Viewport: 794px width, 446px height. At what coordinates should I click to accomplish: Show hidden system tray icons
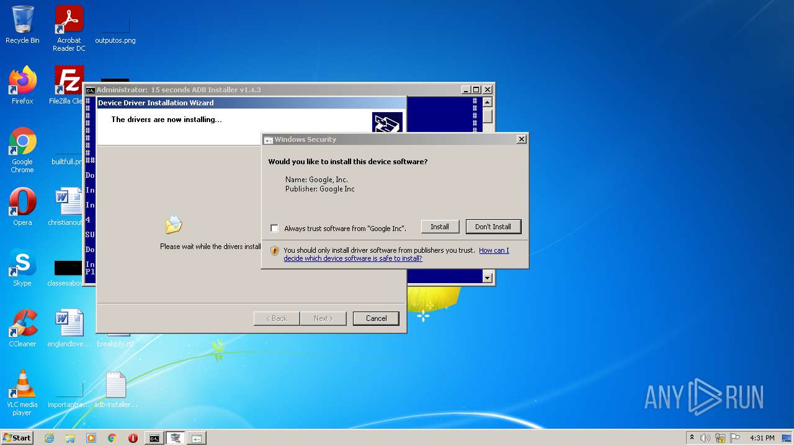[x=692, y=438]
